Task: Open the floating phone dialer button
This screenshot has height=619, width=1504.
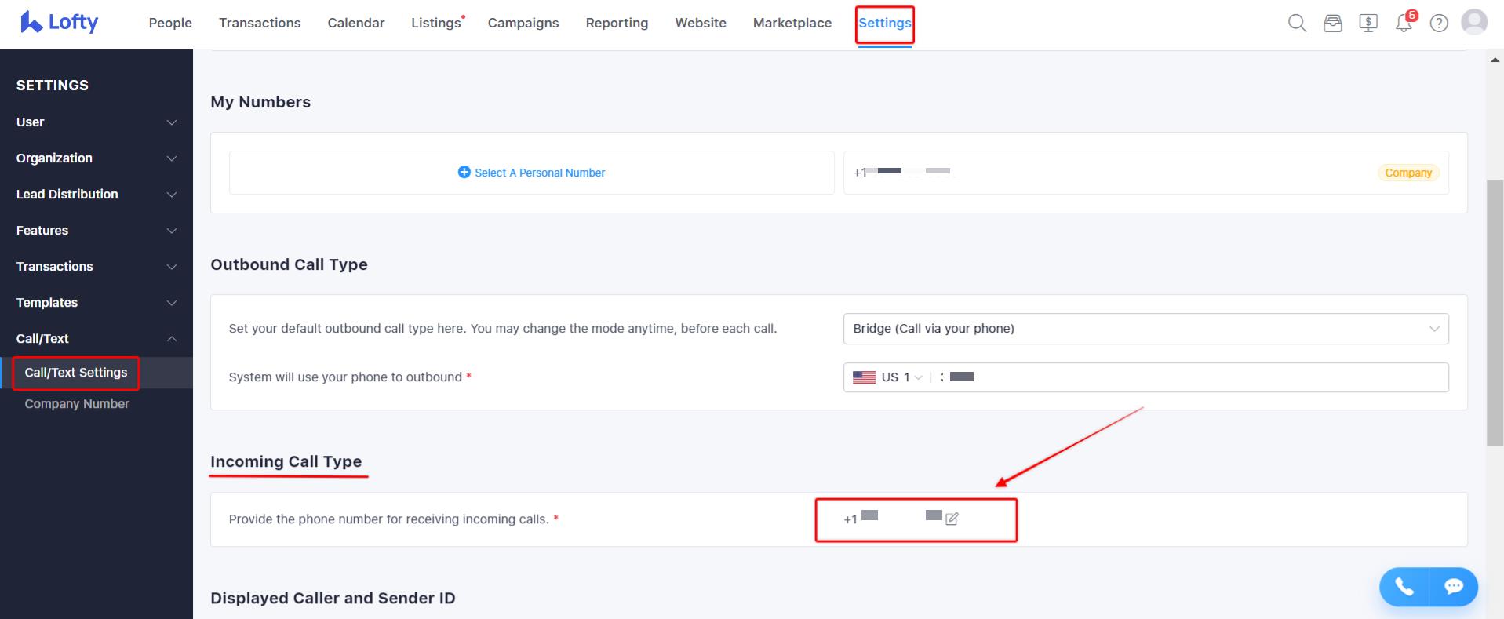Action: coord(1404,587)
